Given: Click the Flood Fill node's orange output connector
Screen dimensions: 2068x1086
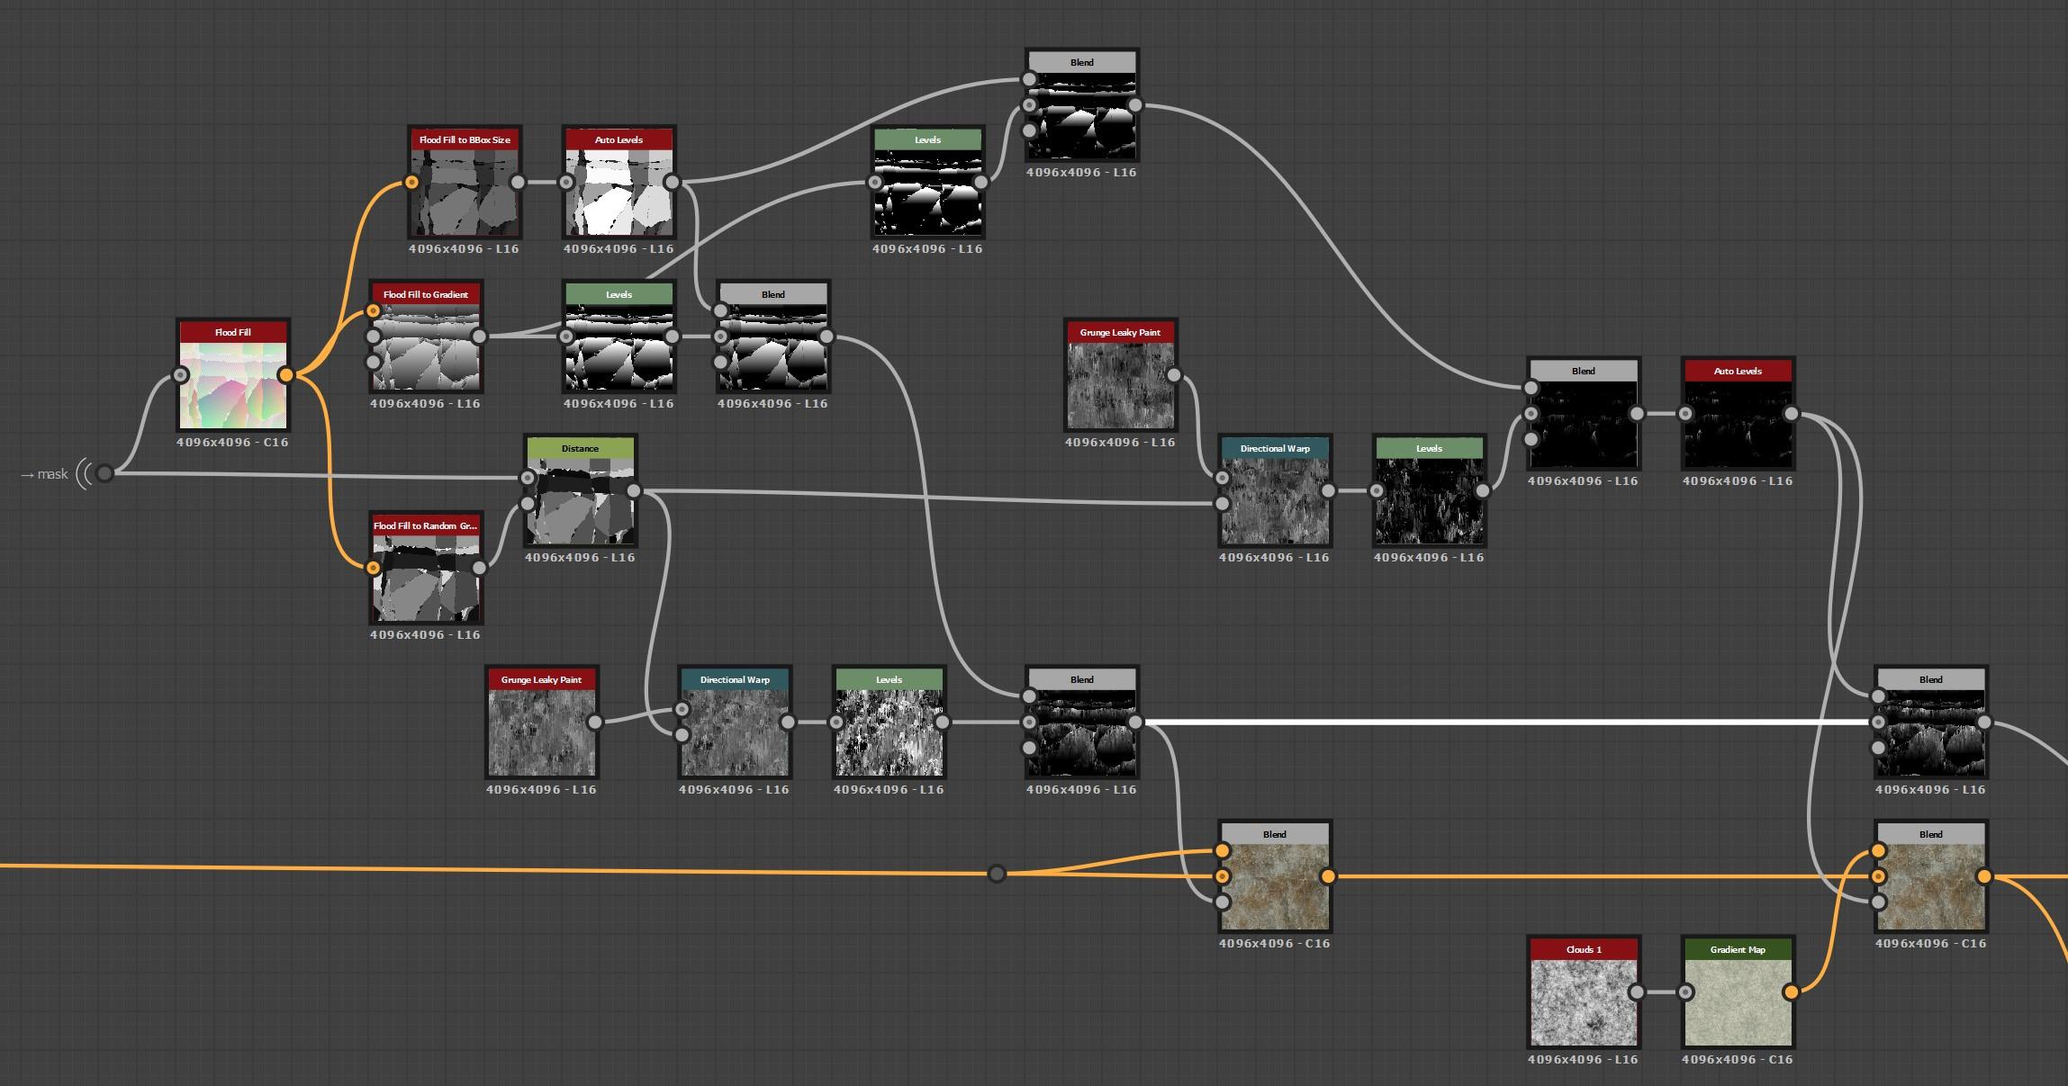Looking at the screenshot, I should [x=285, y=375].
